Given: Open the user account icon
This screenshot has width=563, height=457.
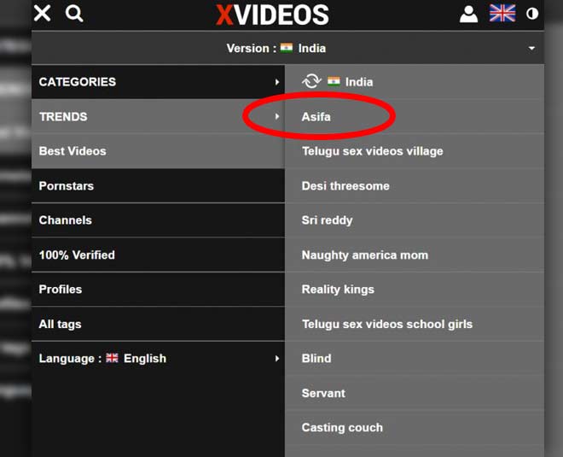Looking at the screenshot, I should 468,14.
